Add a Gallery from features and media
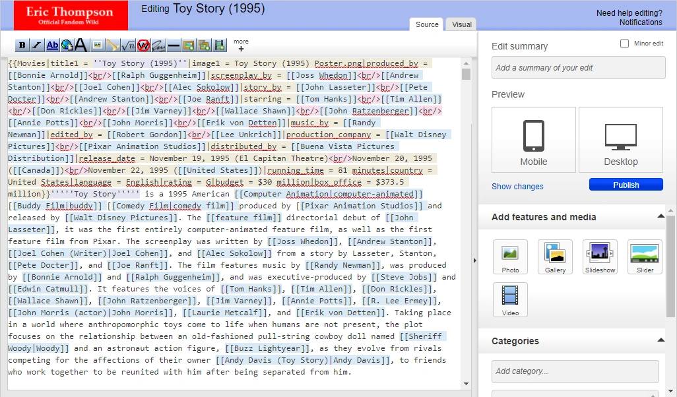Screen dimensions: 677x397 pos(555,257)
